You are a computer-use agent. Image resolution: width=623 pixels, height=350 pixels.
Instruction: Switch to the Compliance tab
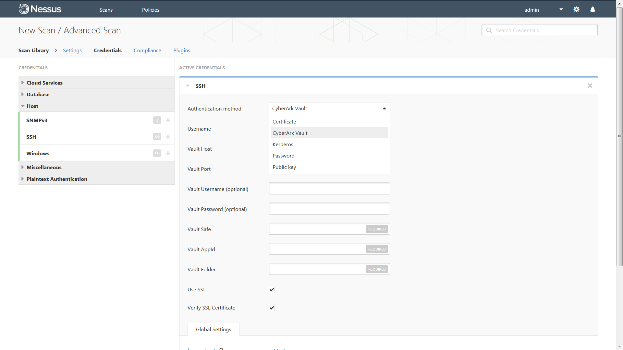[x=147, y=50]
